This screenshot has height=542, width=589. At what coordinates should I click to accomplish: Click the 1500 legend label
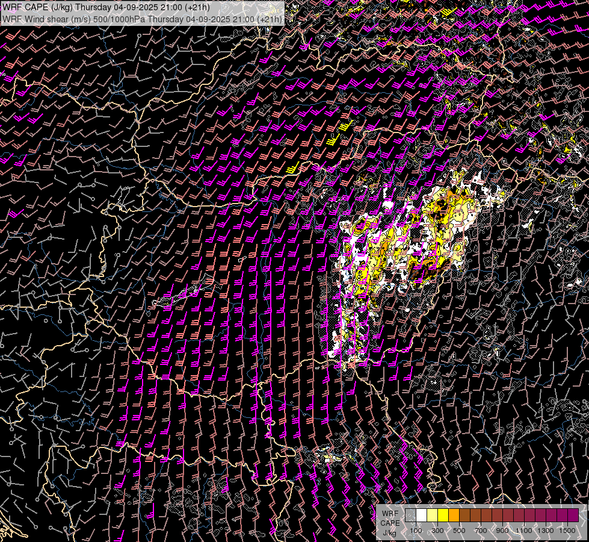tap(567, 531)
